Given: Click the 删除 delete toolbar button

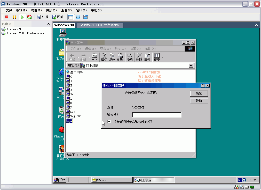Looking at the screenshot, I should pyautogui.click(x=139, y=57).
